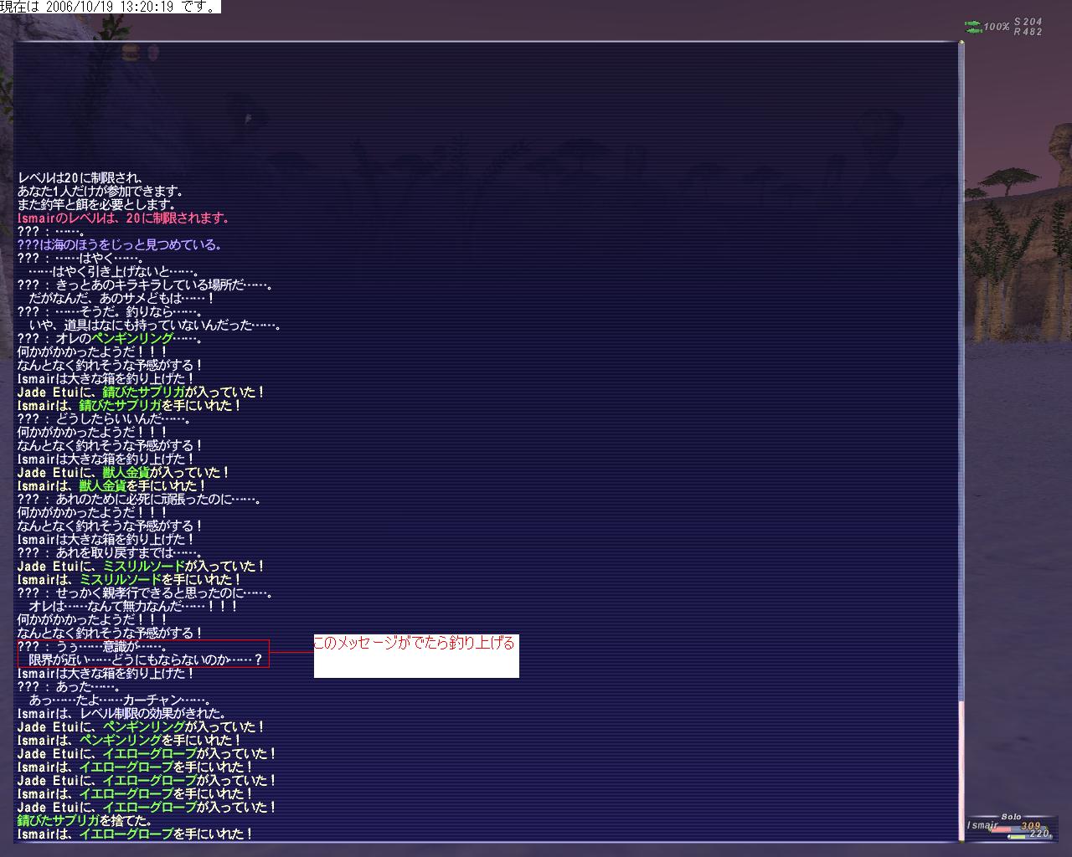Viewport: 1072px width, 857px height.
Task: Click the red-outlined 限界が近い message box
Action: [x=142, y=654]
